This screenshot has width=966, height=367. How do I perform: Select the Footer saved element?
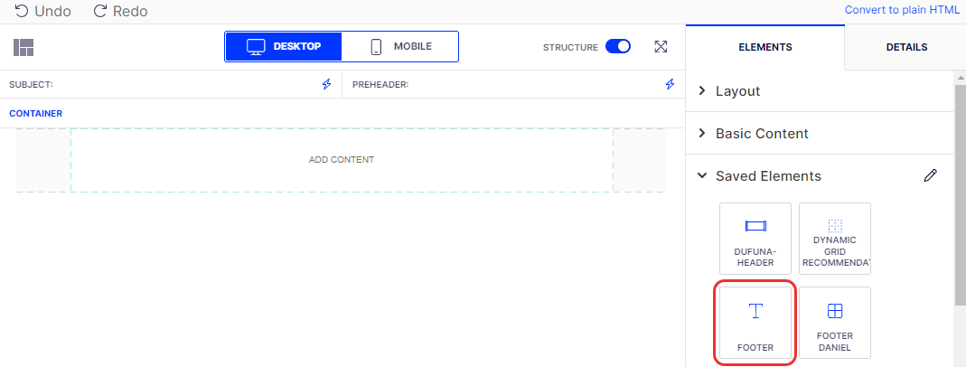(x=755, y=324)
